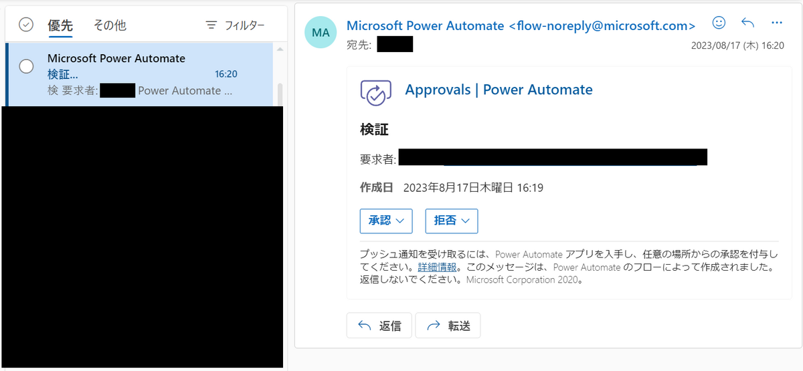The width and height of the screenshot is (803, 371).
Task: Click the reply arrow icon in header
Action: pyautogui.click(x=748, y=23)
